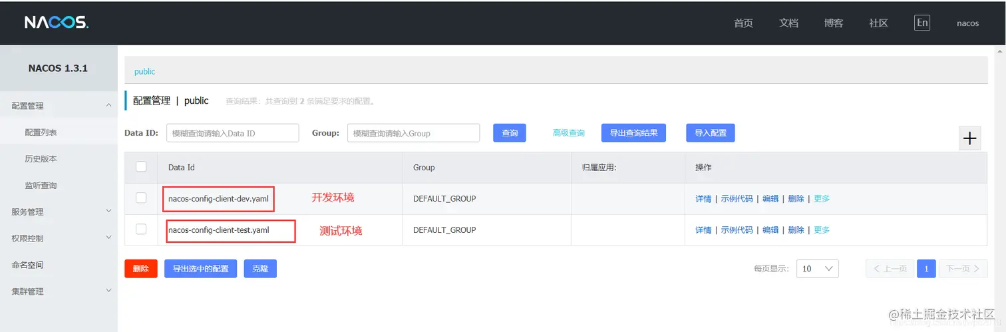Screen dimensions: 1006x332
Task: Open 博客 in the top navigation
Action: (x=834, y=23)
